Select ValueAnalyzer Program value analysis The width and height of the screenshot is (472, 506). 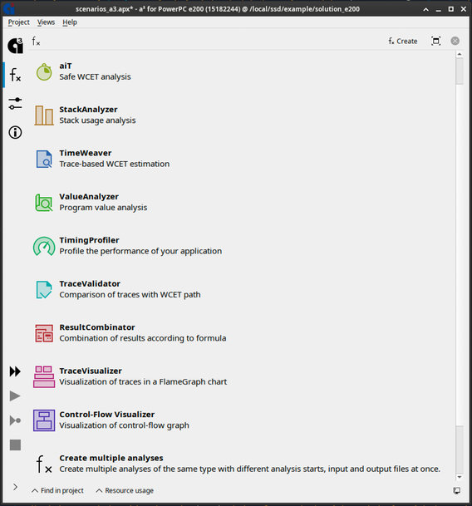[x=242, y=203]
